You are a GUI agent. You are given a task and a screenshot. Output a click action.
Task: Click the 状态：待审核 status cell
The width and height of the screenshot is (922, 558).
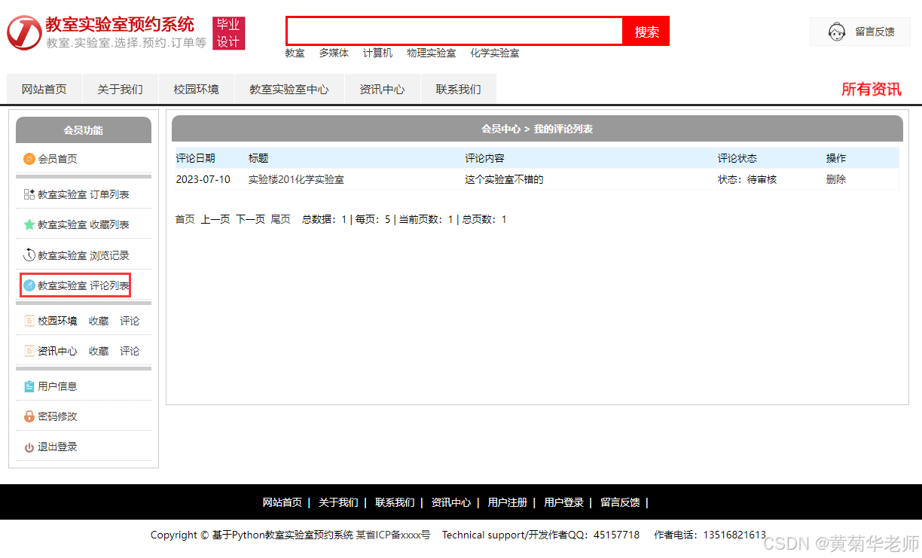(747, 179)
